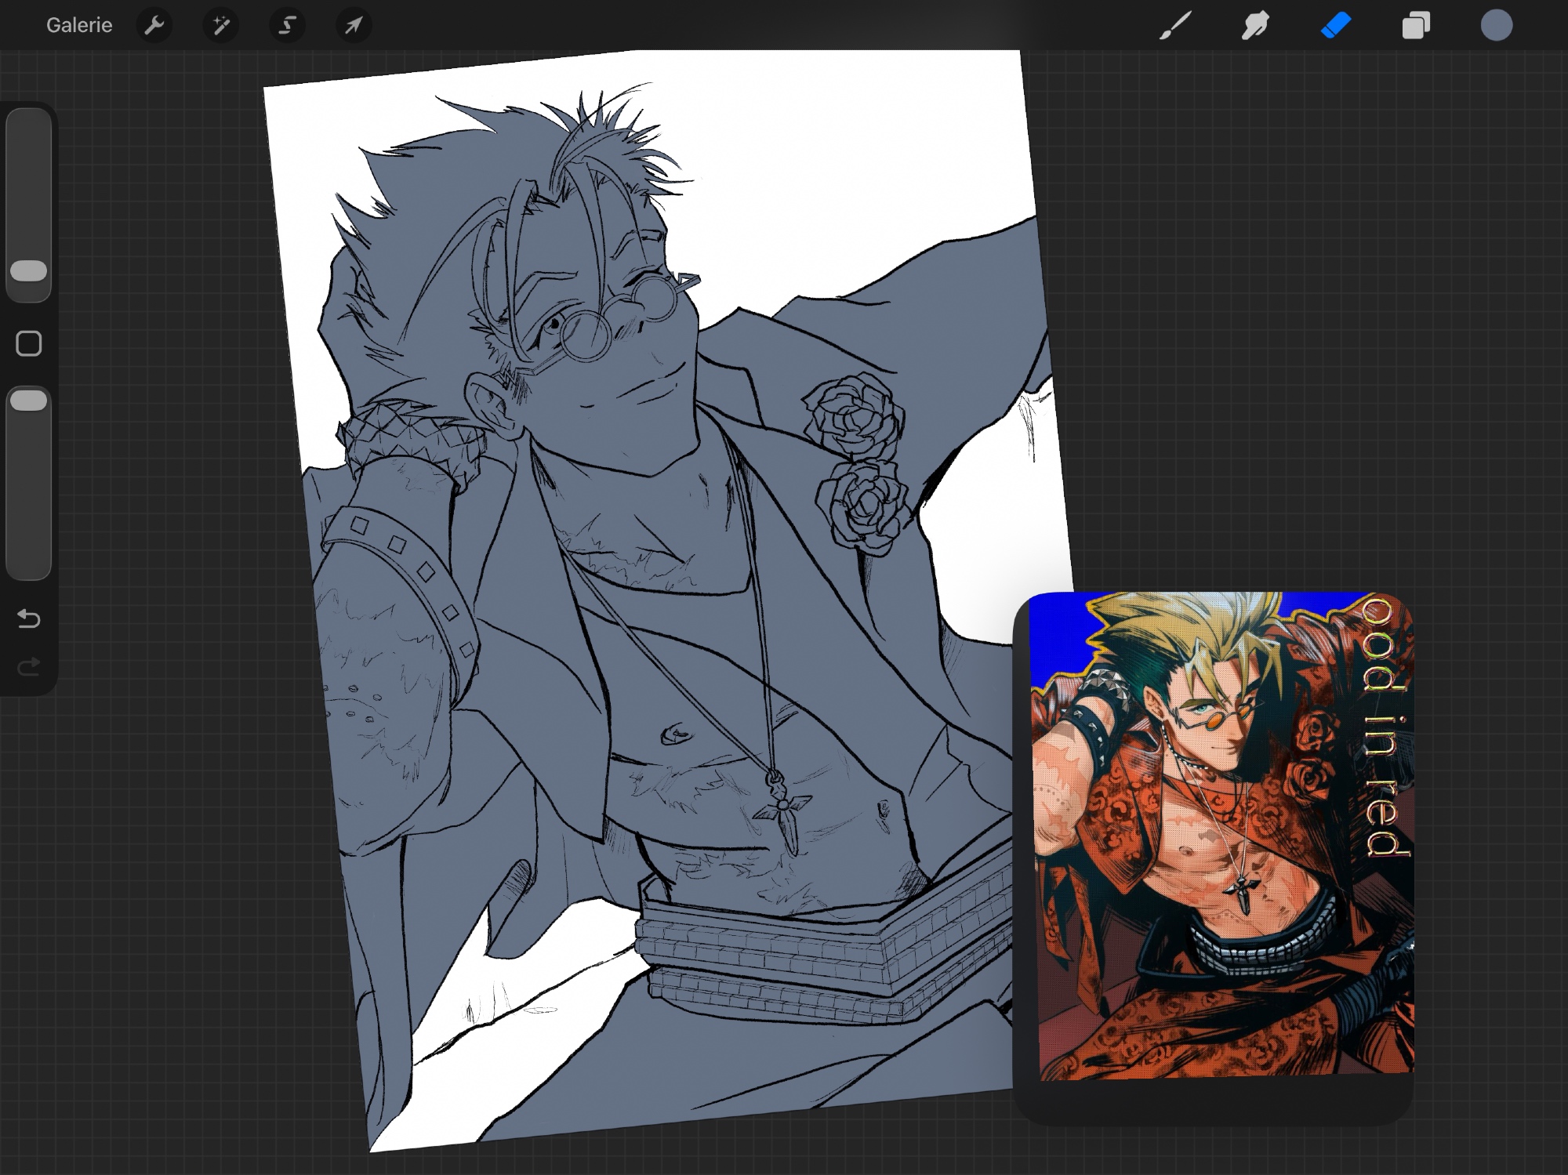
Task: Select the blue Eraser tool
Action: click(x=1336, y=25)
